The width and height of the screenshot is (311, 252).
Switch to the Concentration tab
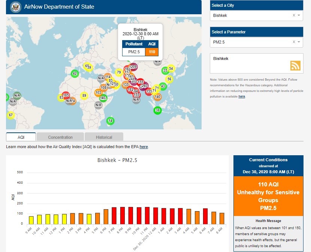(x=60, y=137)
